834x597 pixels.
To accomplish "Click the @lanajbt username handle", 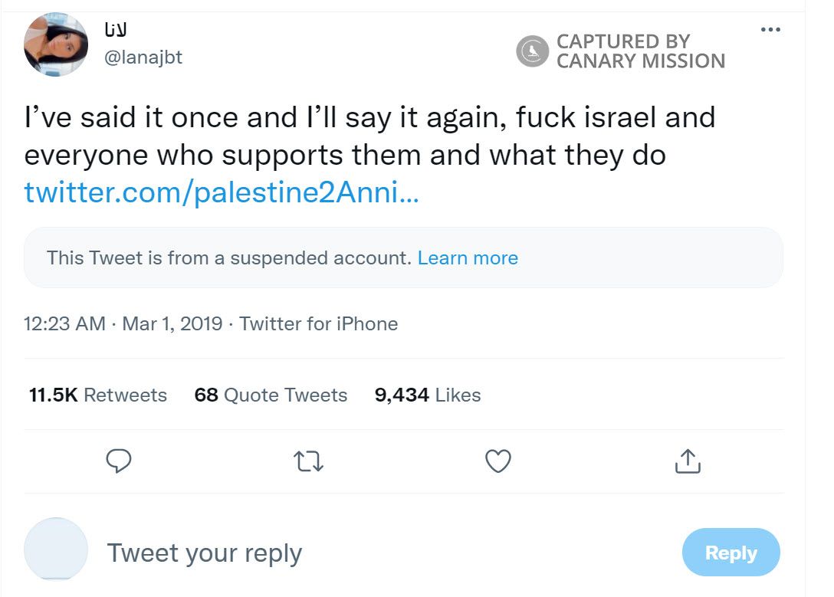I will [143, 57].
